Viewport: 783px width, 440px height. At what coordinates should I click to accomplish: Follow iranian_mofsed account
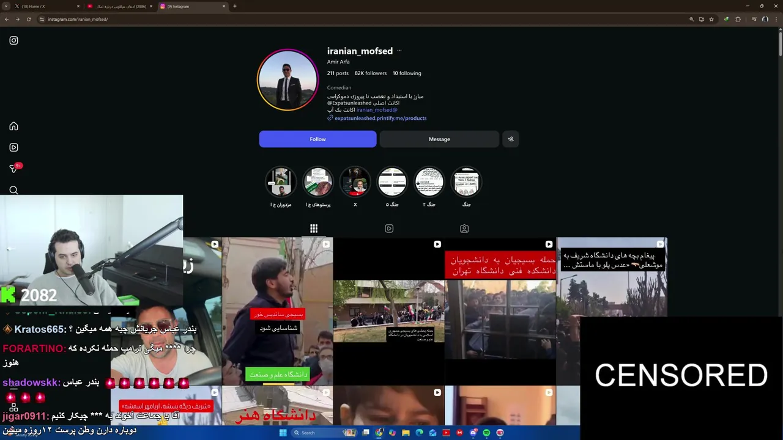[x=317, y=139]
